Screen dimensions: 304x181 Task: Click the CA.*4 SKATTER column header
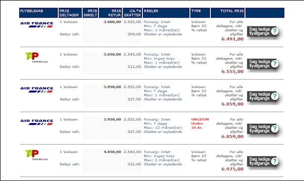(x=133, y=13)
